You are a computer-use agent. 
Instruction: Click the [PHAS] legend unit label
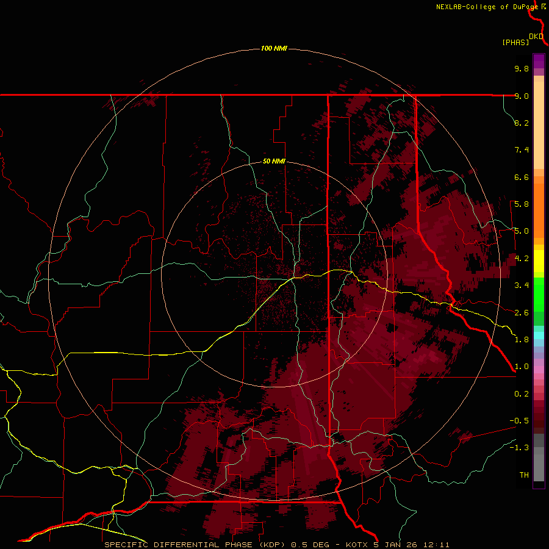point(515,42)
